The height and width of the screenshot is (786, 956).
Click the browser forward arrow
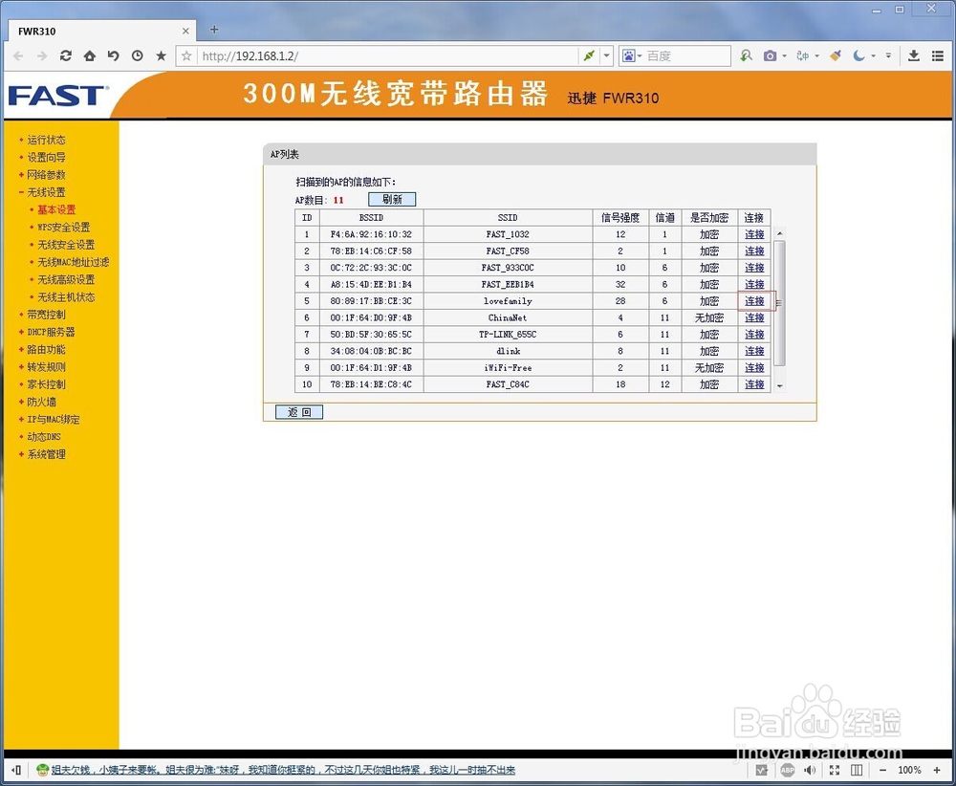[41, 56]
